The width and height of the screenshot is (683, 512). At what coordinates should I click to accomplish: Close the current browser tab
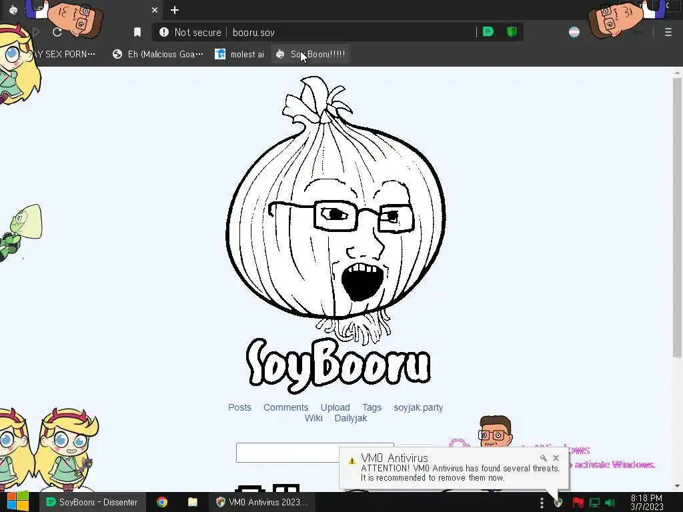pos(155,10)
